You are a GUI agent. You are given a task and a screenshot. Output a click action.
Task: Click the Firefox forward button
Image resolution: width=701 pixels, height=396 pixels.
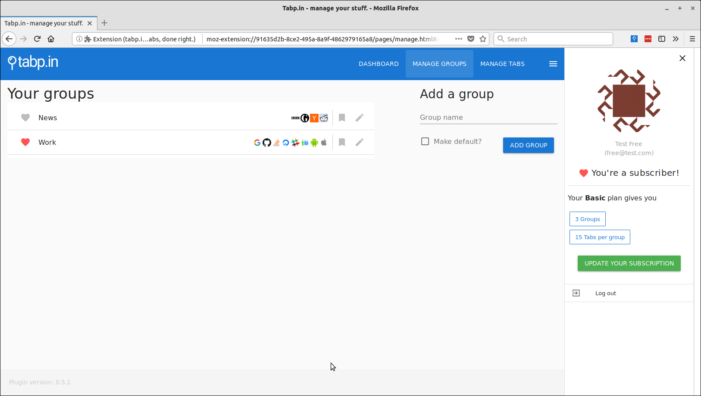(23, 39)
